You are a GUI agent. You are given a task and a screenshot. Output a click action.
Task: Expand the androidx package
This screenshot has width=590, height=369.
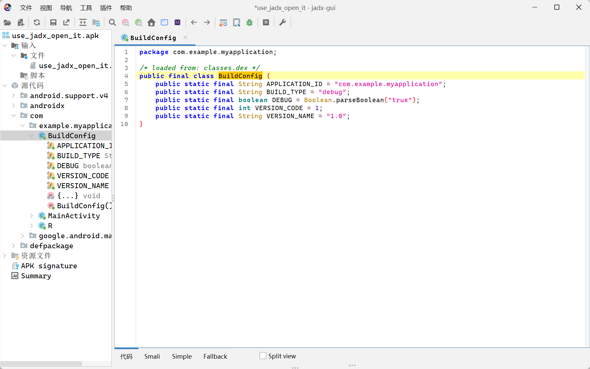(x=14, y=105)
